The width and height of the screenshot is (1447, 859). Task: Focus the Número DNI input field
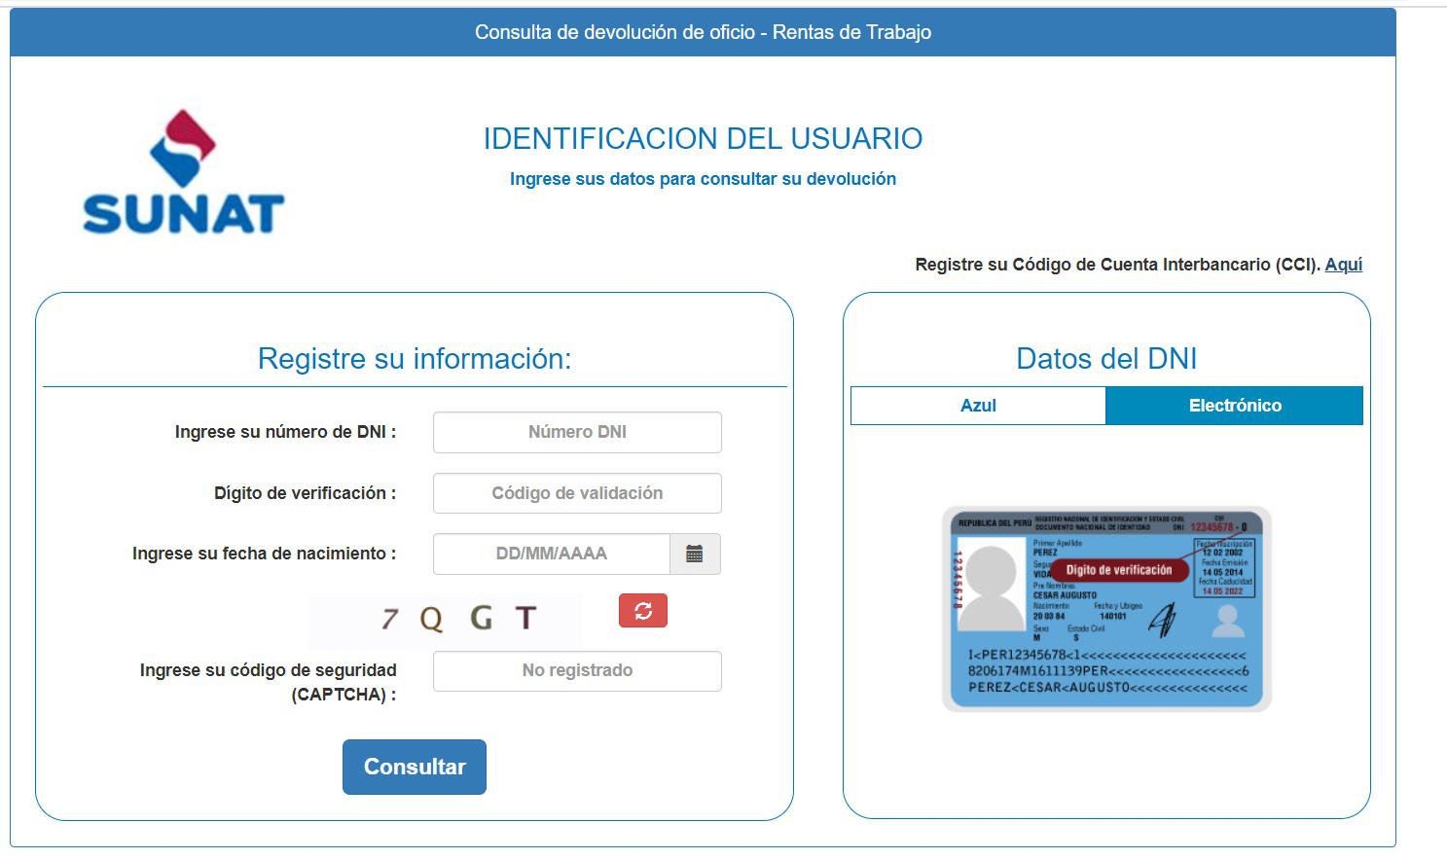(577, 432)
